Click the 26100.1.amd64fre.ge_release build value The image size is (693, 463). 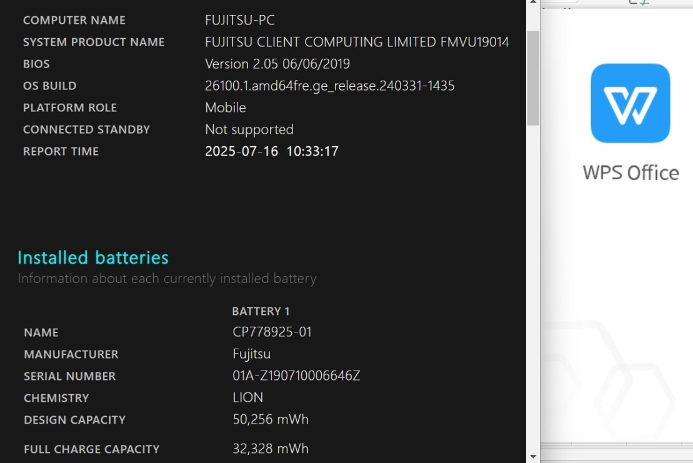(330, 86)
